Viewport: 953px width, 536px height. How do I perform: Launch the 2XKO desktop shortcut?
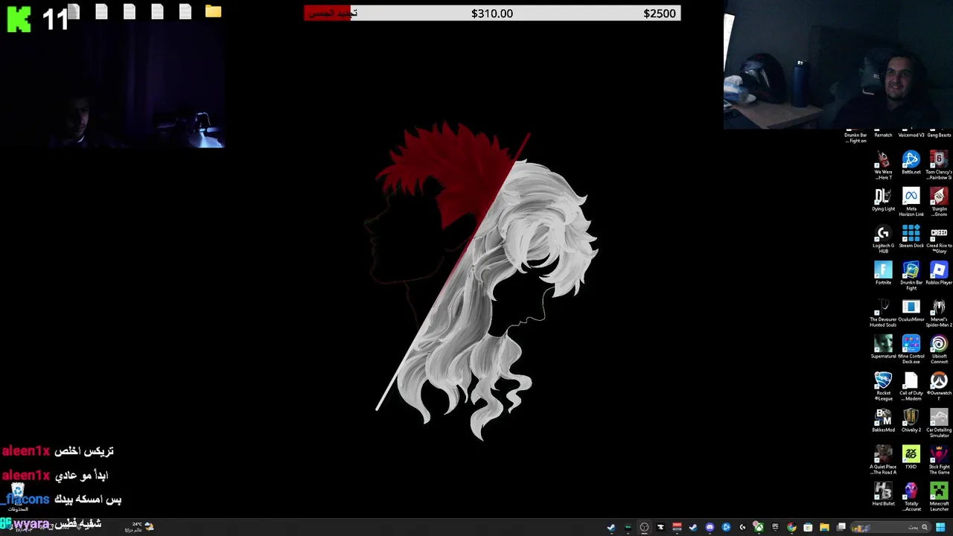click(x=911, y=458)
